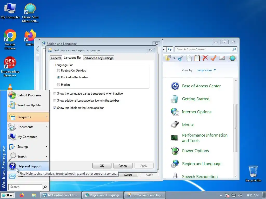Select Floating On Desktop radio button
The height and width of the screenshot is (199, 266).
(x=58, y=70)
